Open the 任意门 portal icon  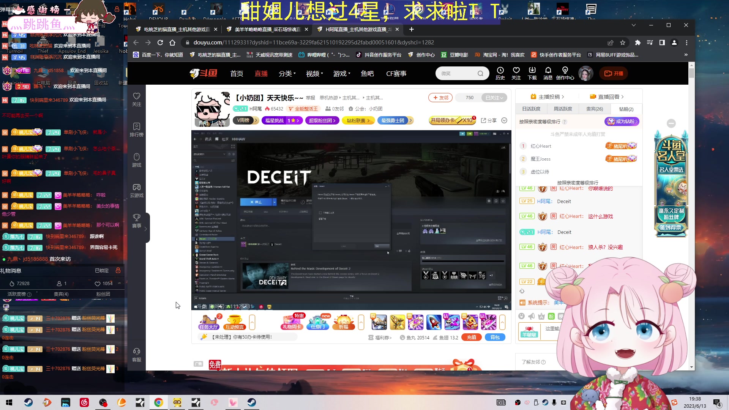click(318, 322)
